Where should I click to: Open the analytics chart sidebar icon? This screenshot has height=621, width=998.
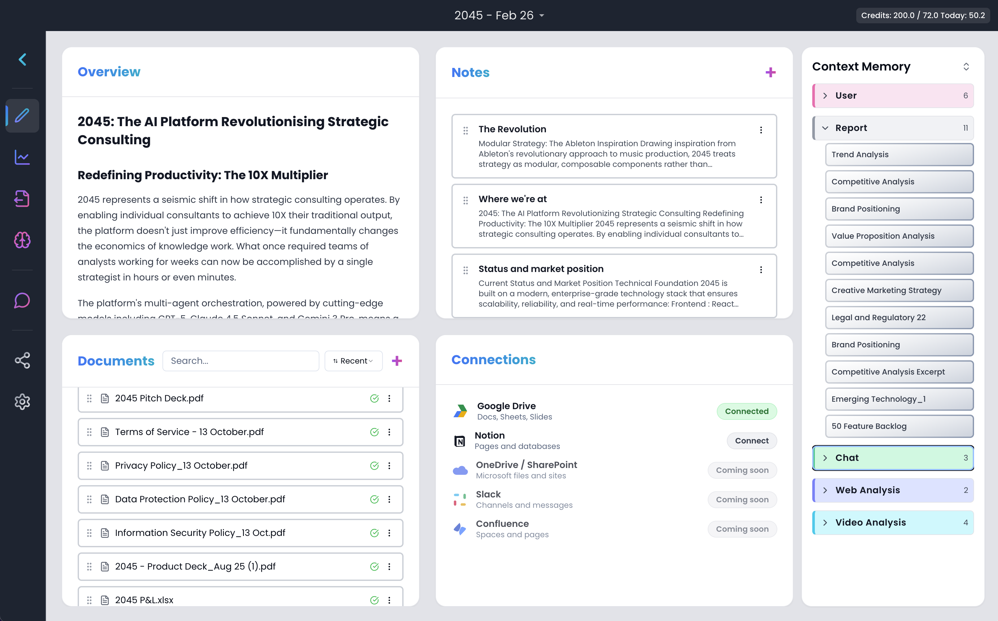click(22, 157)
